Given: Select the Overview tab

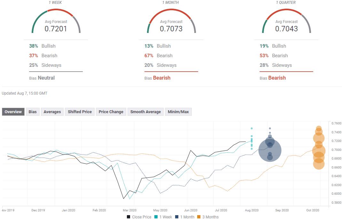Looking at the screenshot, I should pyautogui.click(x=13, y=112).
